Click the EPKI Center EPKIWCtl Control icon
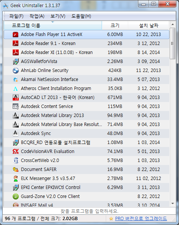The image size is (179, 225). (16, 187)
